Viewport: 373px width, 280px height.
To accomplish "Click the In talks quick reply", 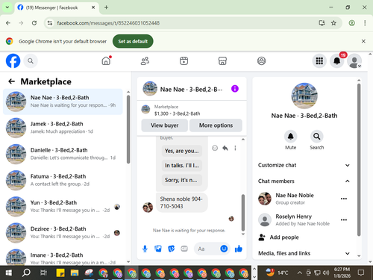I will click(x=182, y=165).
